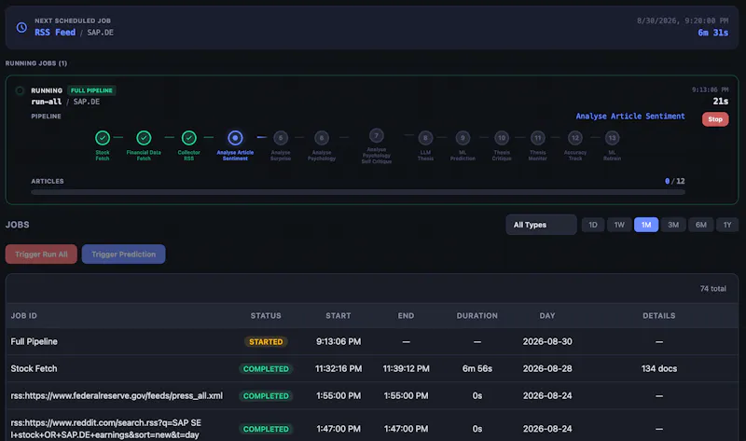This screenshot has width=746, height=441.
Task: Click COMPLETED badge in Stock Fetch row
Action: (266, 368)
